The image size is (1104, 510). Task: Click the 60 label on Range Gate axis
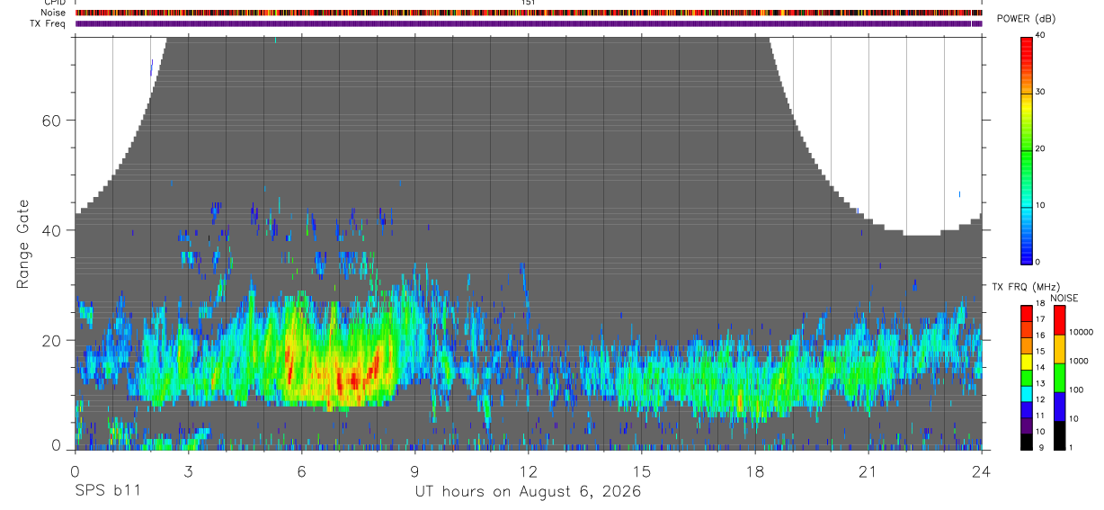click(52, 121)
